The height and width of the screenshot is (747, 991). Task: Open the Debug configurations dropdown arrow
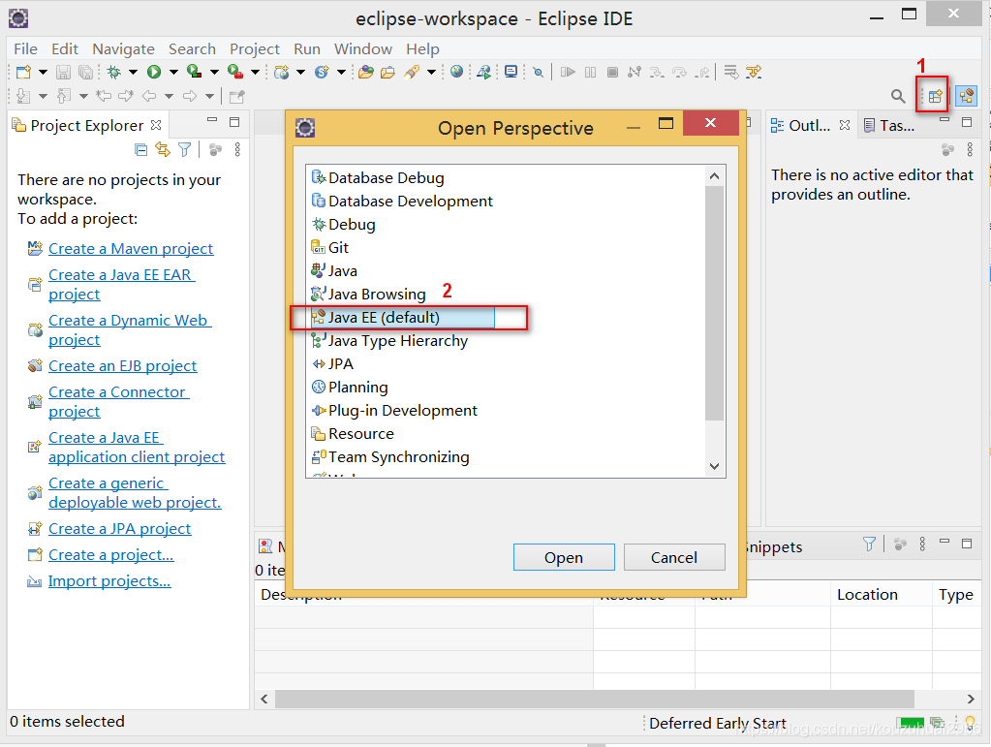point(134,72)
